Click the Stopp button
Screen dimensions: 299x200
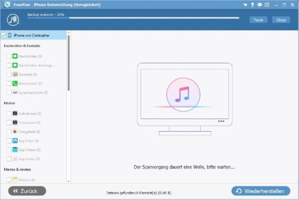(281, 20)
